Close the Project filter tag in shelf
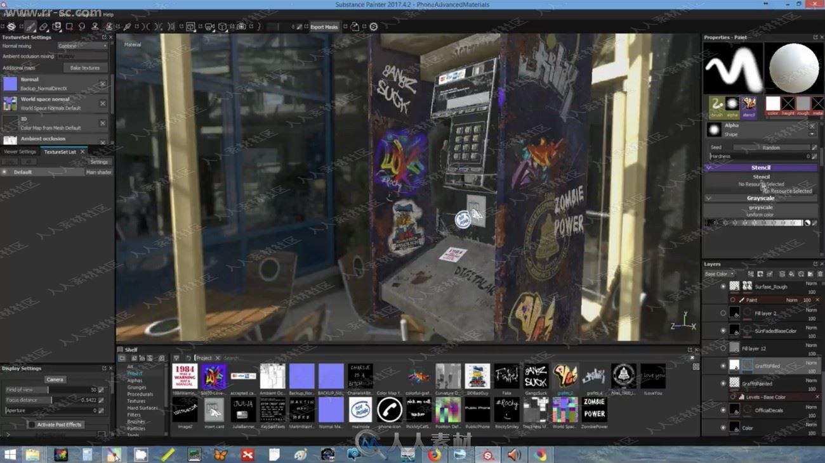Viewport: 825px width, 463px height. point(217,358)
